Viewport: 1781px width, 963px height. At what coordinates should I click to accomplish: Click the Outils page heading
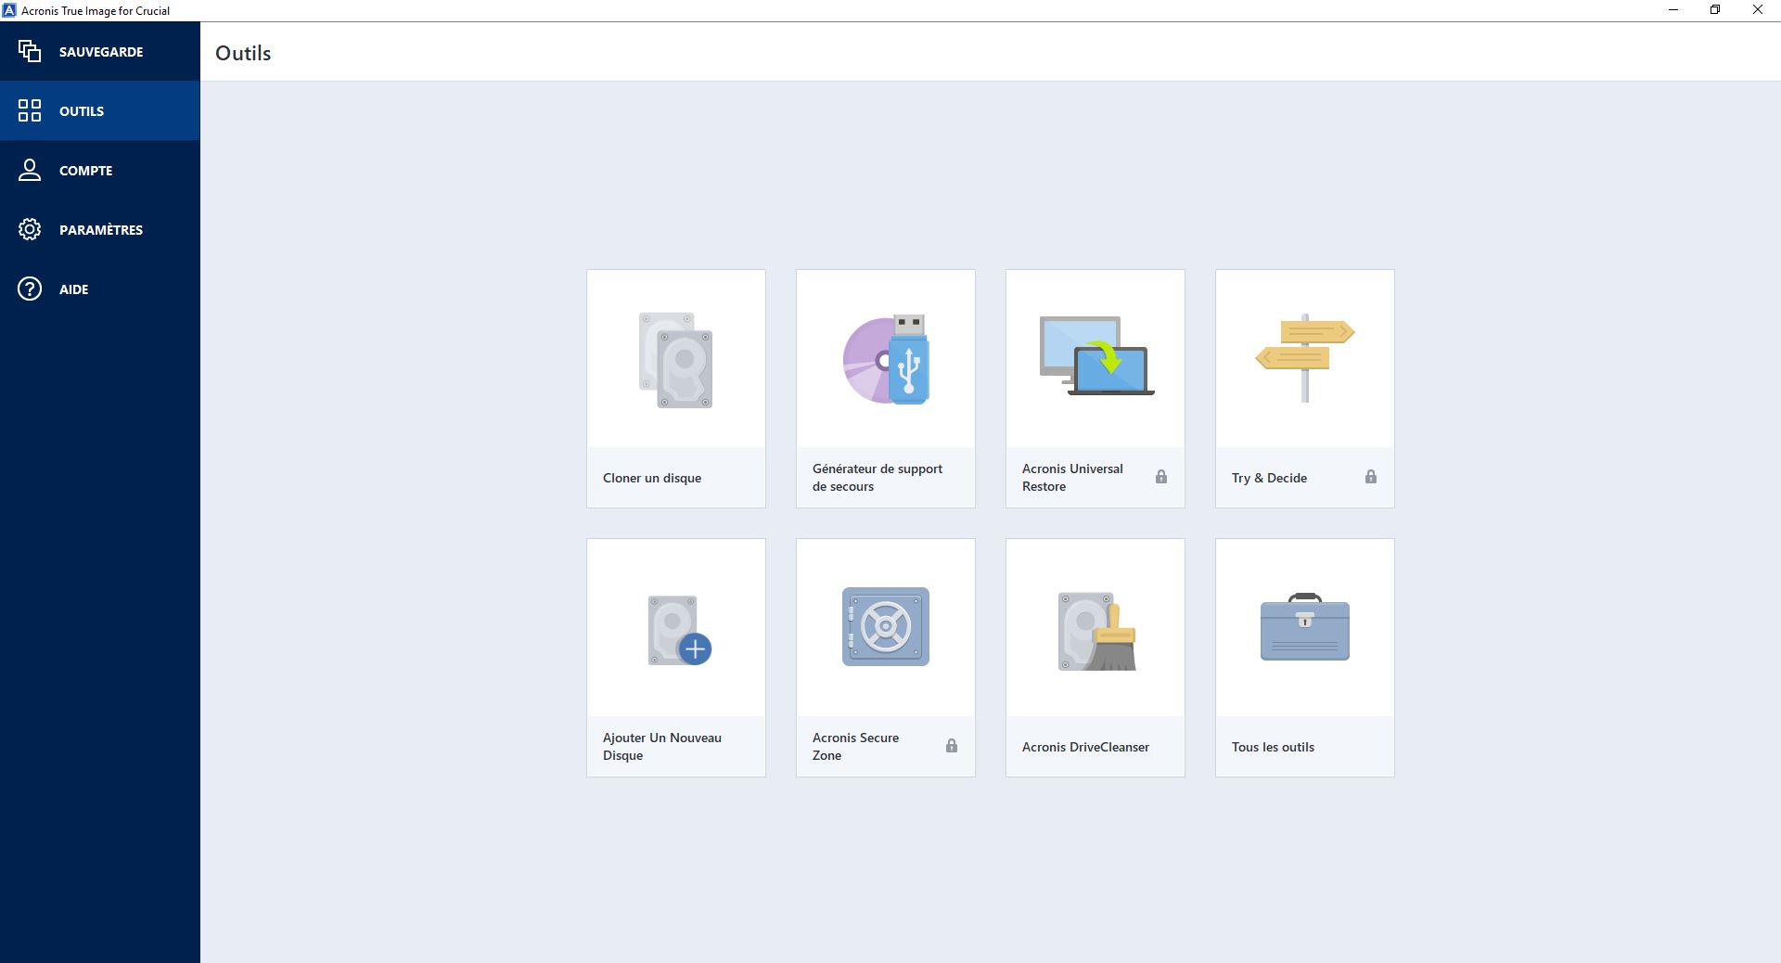pos(243,53)
